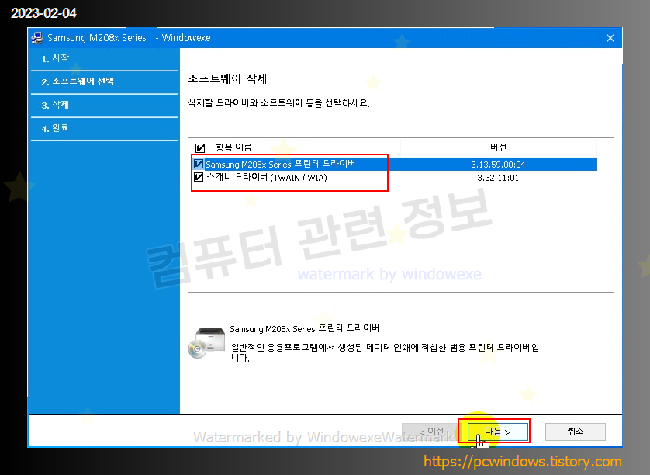
Task: Click the 다음 > button
Action: pos(498,432)
